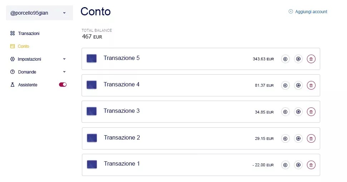Expand the Domande submenu chevron
This screenshot has height=182, width=347.
pyautogui.click(x=64, y=72)
